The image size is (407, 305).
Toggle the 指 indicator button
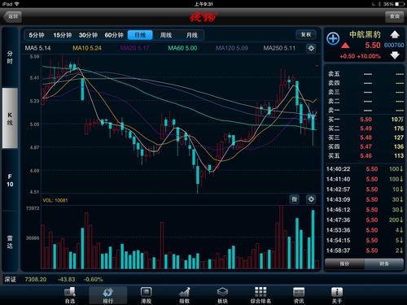[x=295, y=199]
